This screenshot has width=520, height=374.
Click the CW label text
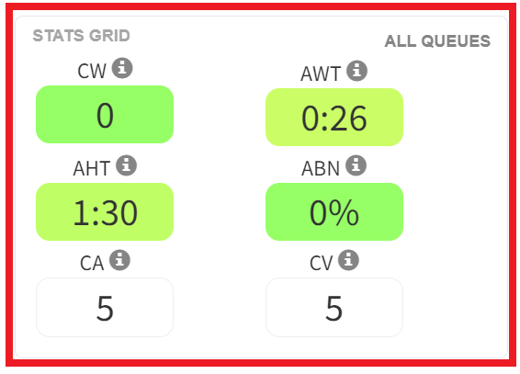coord(92,71)
